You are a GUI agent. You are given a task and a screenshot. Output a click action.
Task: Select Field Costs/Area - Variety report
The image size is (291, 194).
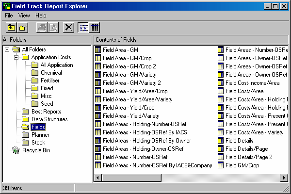(255, 132)
